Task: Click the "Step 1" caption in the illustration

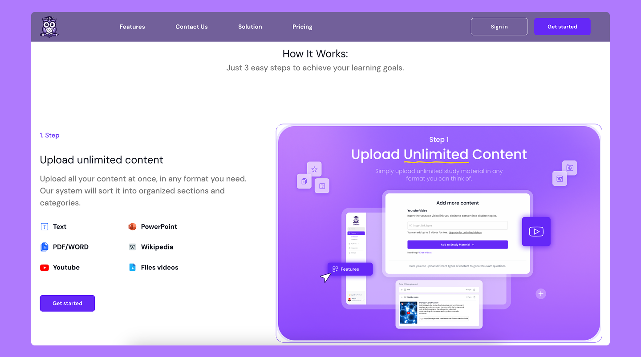Action: click(x=439, y=140)
